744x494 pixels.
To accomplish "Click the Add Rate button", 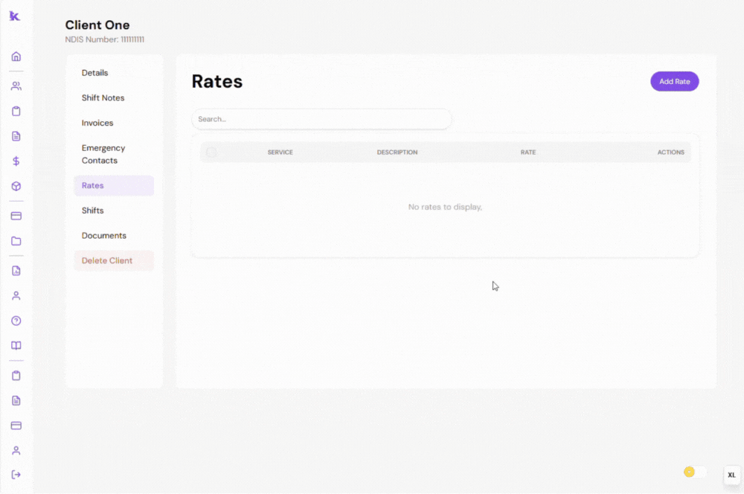I will pyautogui.click(x=674, y=82).
